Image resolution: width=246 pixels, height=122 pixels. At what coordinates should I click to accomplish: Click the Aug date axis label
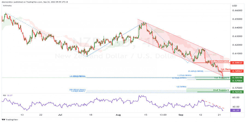click(119, 115)
